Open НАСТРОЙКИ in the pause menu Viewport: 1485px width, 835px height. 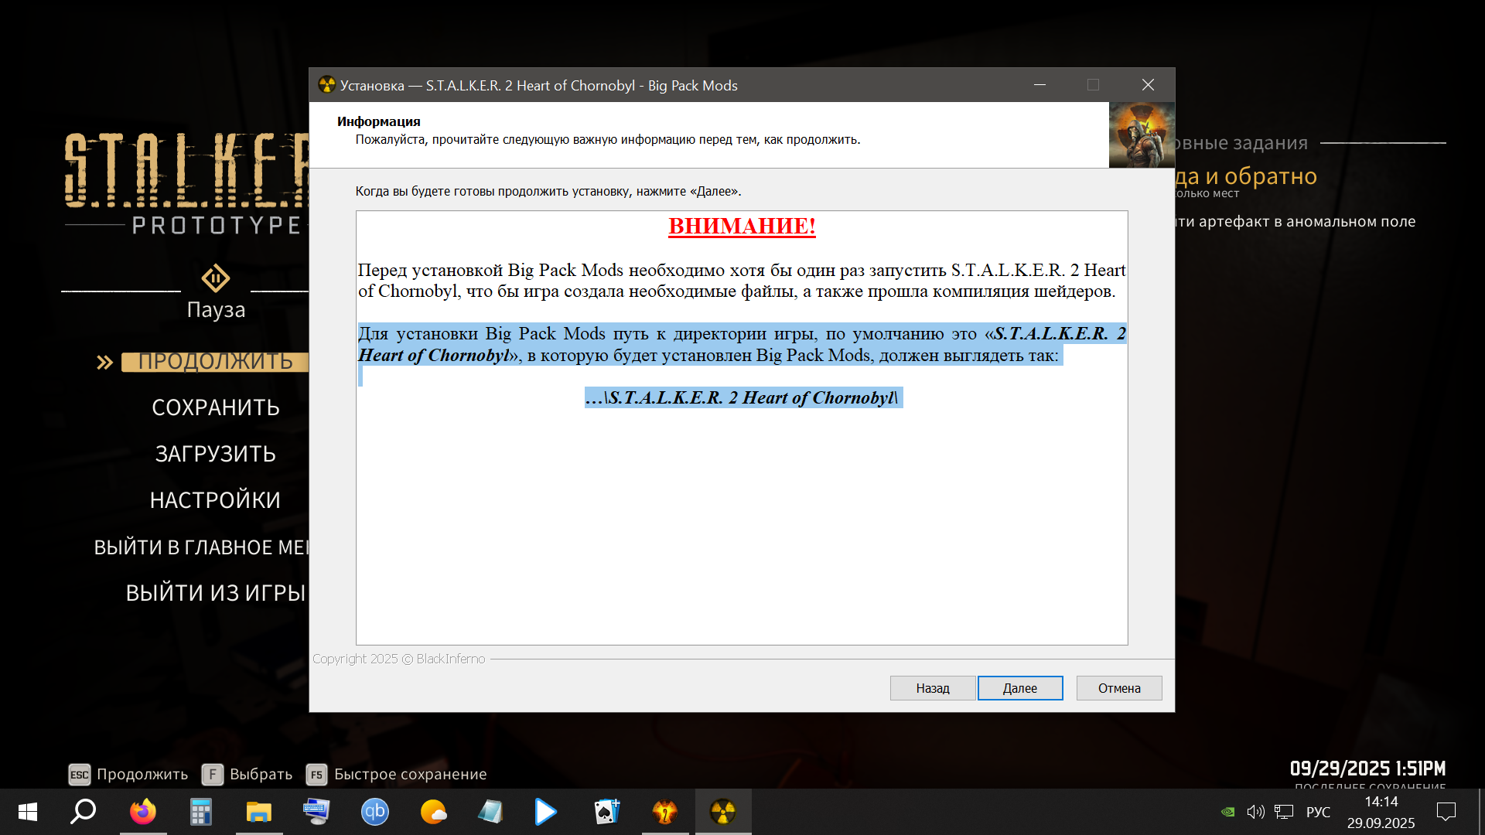[x=216, y=500]
